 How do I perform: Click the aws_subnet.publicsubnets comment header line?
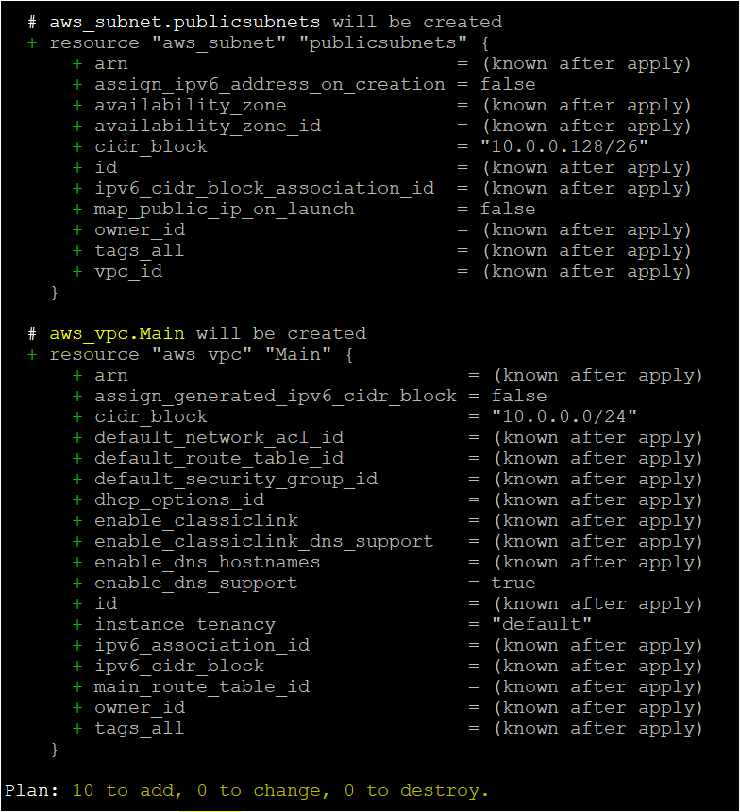[x=265, y=23]
